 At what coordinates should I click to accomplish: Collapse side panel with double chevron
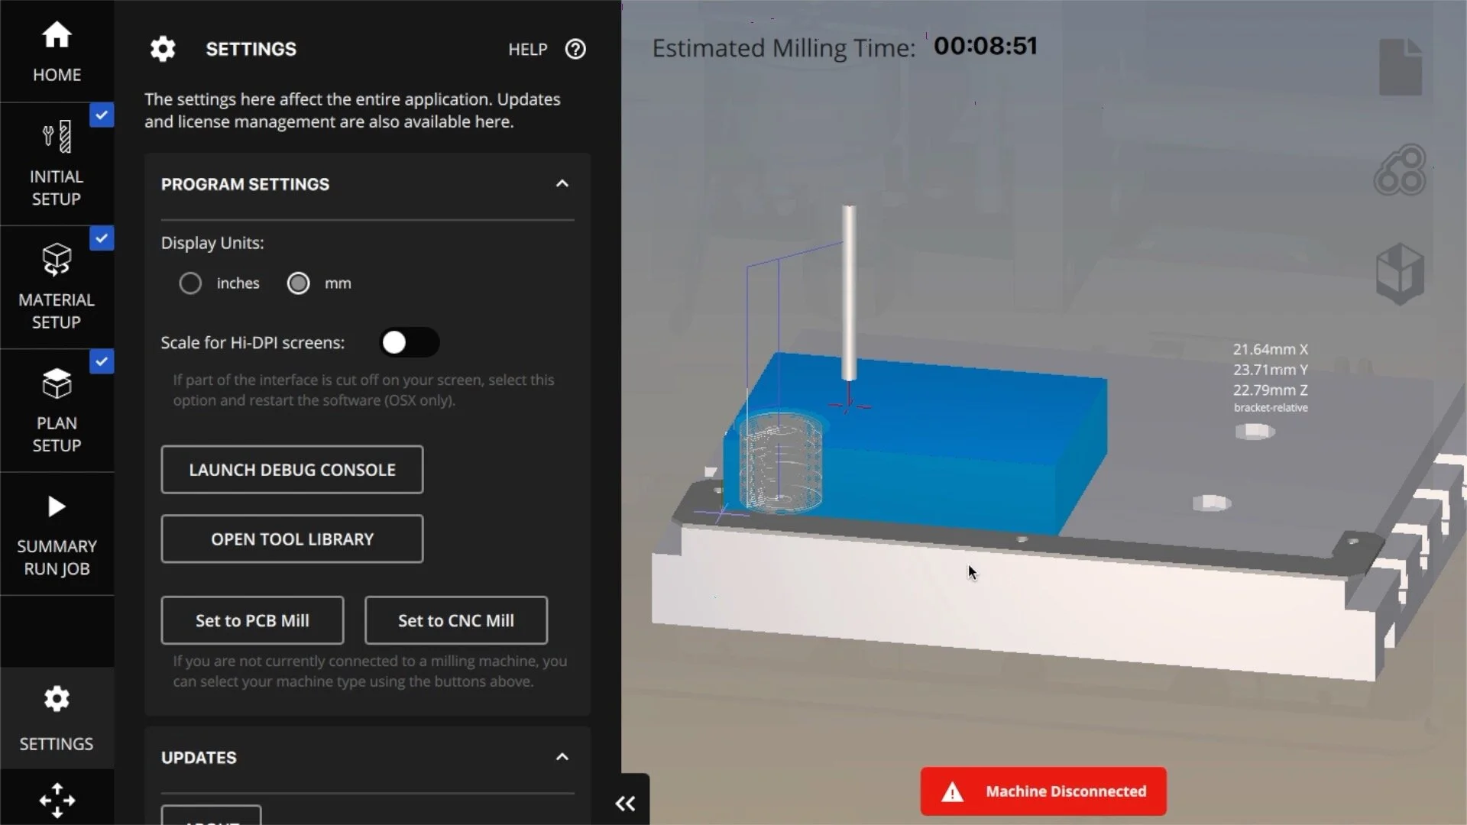[x=625, y=803]
